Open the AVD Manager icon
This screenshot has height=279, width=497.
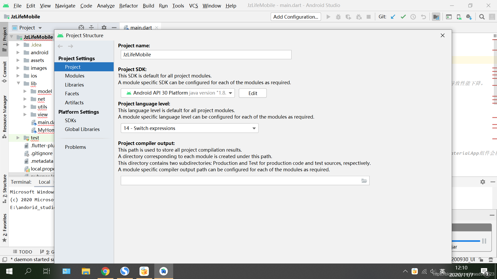click(x=459, y=17)
